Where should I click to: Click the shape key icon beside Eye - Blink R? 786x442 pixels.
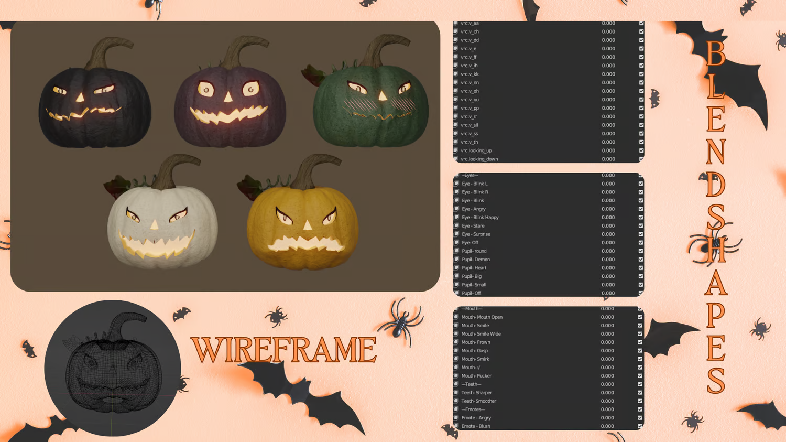point(456,192)
